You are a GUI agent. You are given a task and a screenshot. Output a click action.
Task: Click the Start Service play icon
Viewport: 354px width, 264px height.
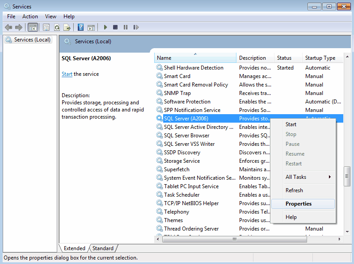pos(105,28)
